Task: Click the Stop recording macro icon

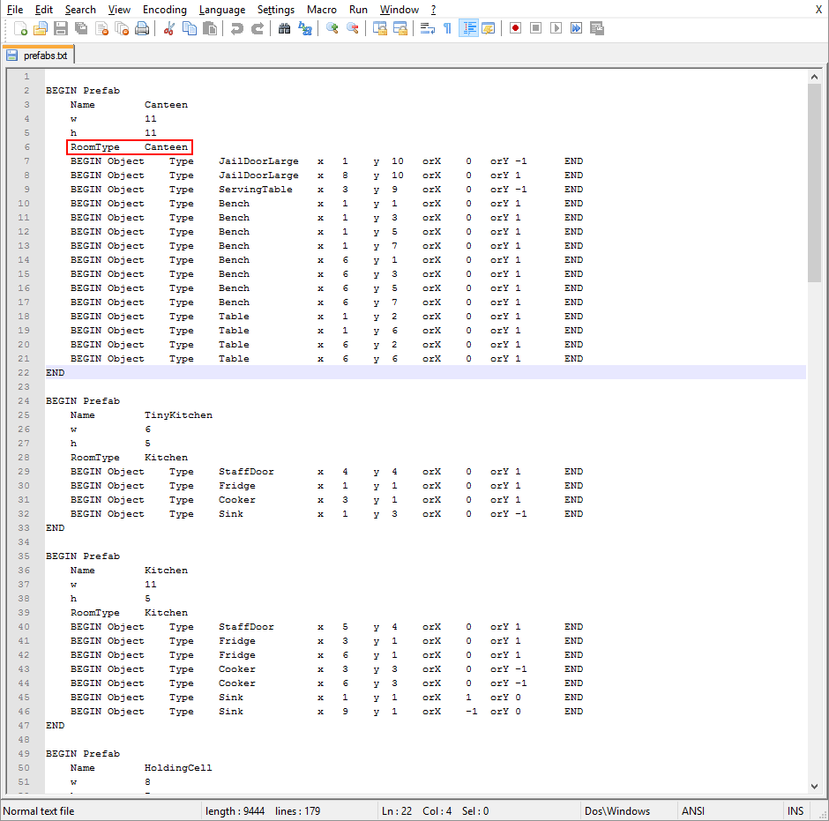Action: tap(535, 28)
